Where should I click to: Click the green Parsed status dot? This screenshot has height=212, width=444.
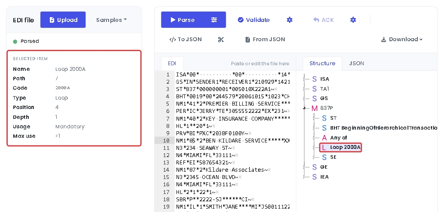coord(15,42)
